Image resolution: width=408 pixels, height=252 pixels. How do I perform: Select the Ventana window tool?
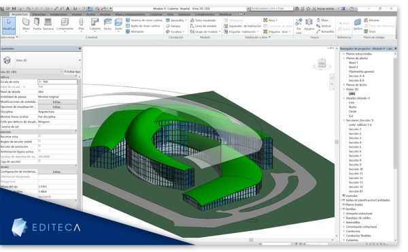click(x=48, y=24)
